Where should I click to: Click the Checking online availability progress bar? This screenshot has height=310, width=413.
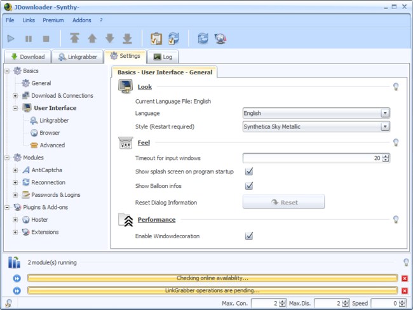tap(213, 278)
